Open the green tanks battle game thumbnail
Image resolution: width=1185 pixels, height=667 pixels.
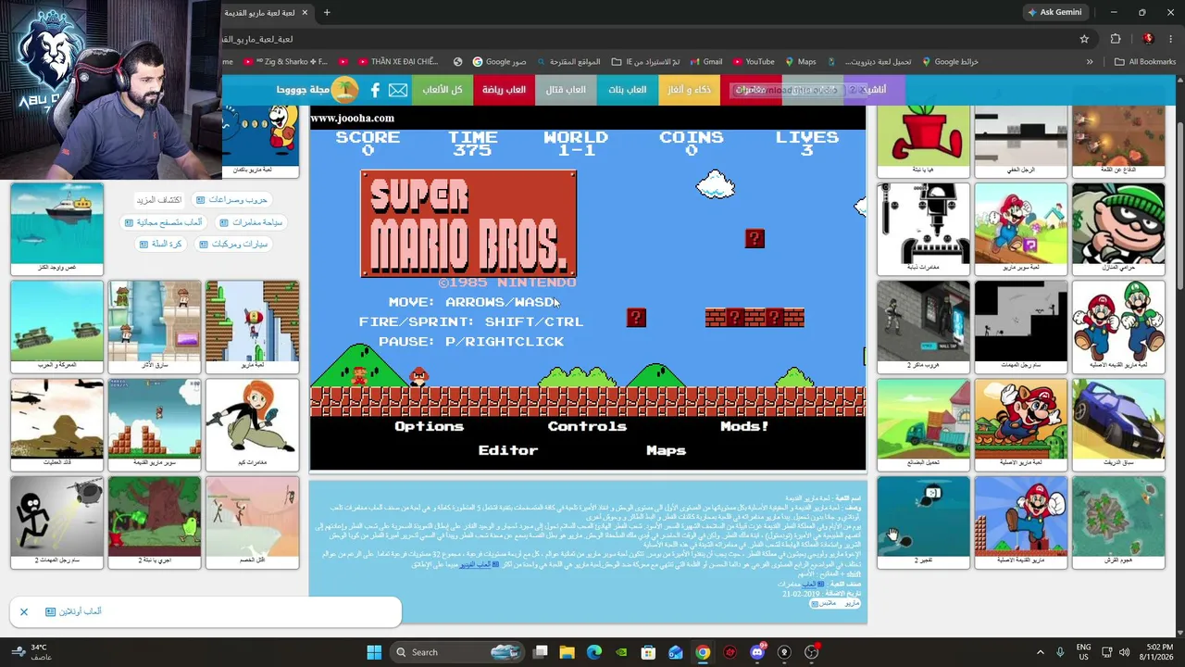57,326
